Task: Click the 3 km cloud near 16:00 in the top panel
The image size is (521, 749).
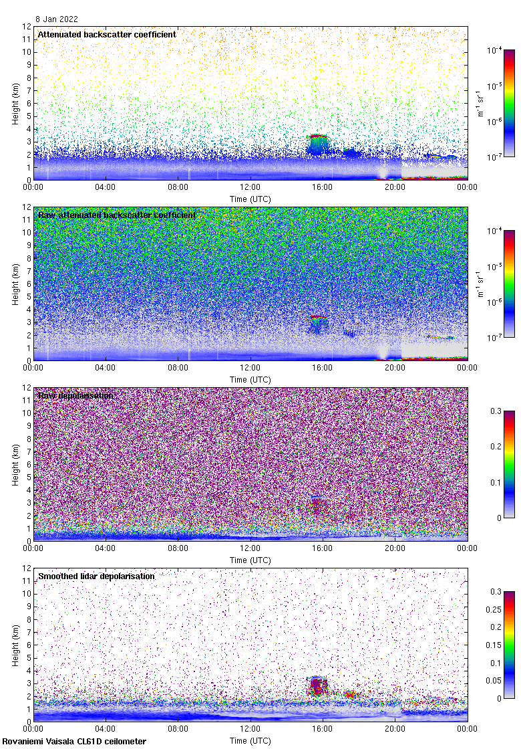Action: 318,143
